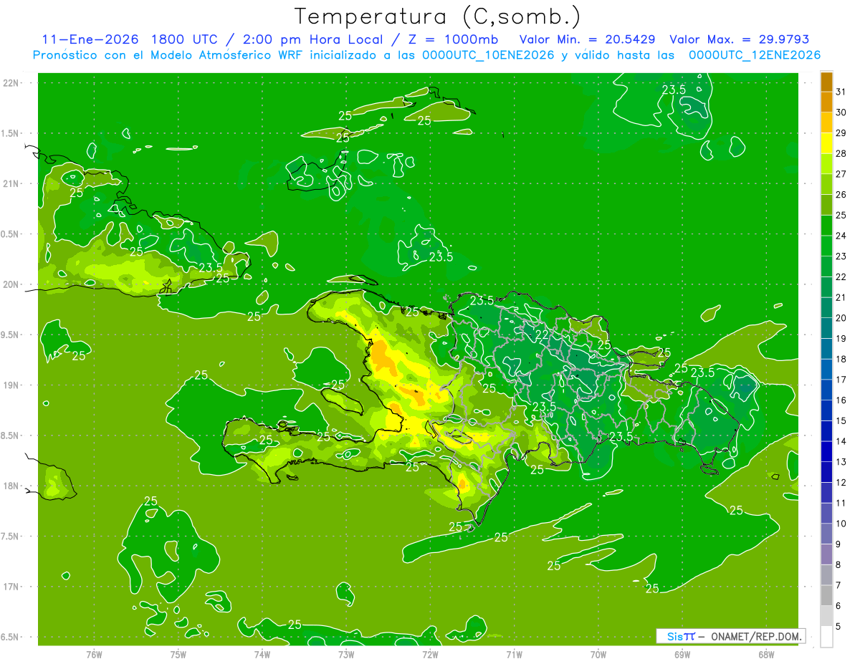Click the legend value label '5'

[x=838, y=627]
